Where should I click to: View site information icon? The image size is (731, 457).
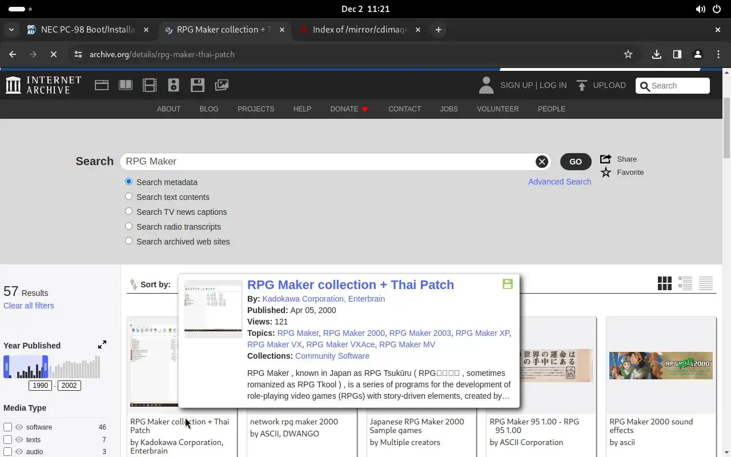point(78,54)
